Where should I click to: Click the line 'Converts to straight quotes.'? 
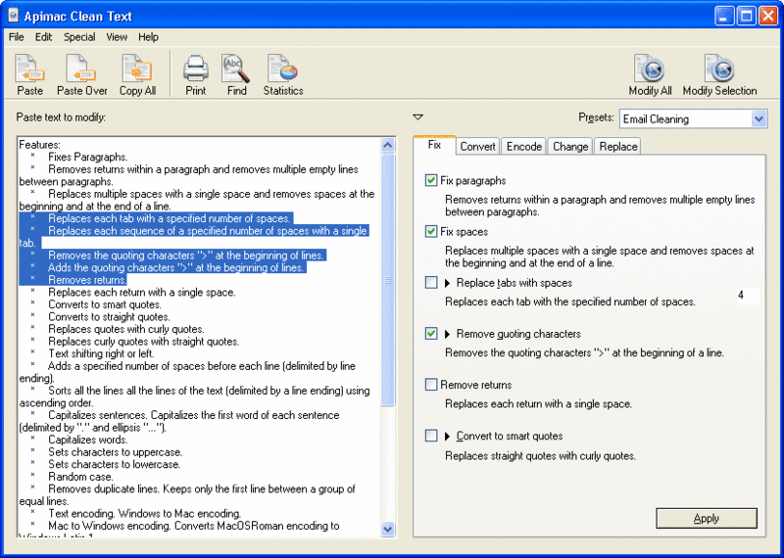point(109,317)
